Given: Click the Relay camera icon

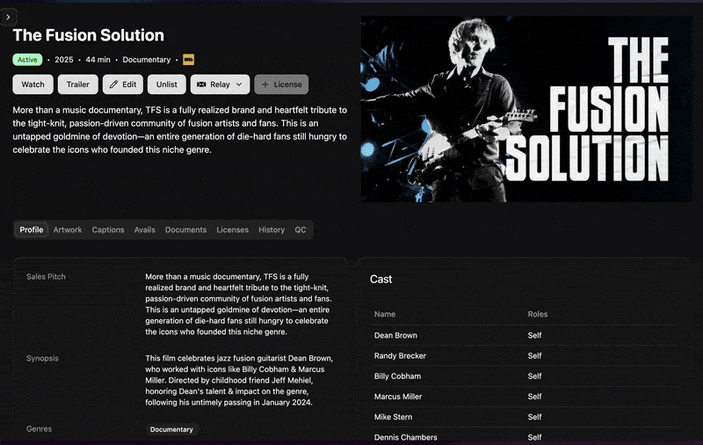Looking at the screenshot, I should (x=201, y=84).
